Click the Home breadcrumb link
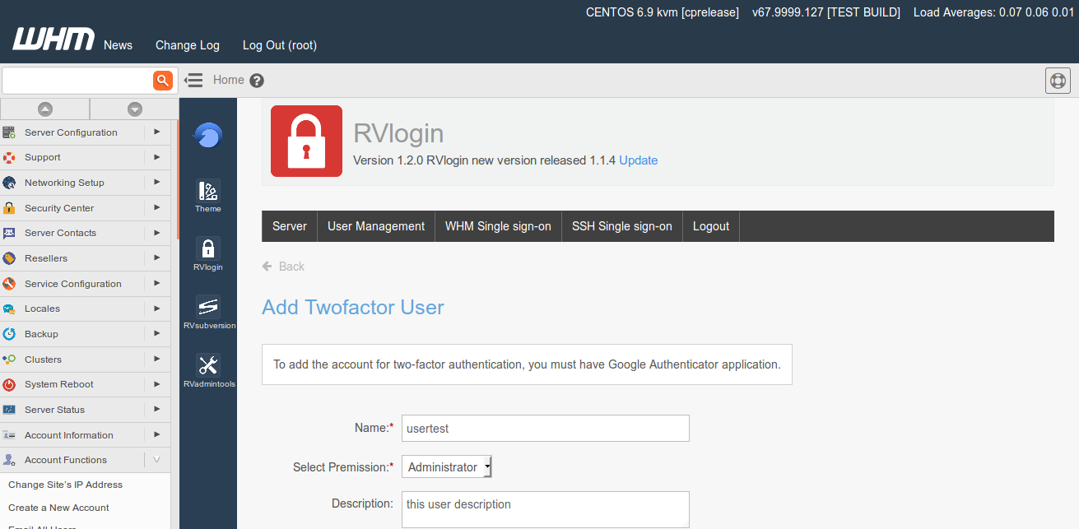Viewport: 1079px width, 529px height. [229, 80]
